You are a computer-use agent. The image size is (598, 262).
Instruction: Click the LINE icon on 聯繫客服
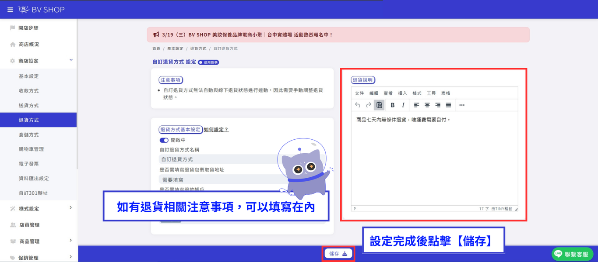coord(558,254)
